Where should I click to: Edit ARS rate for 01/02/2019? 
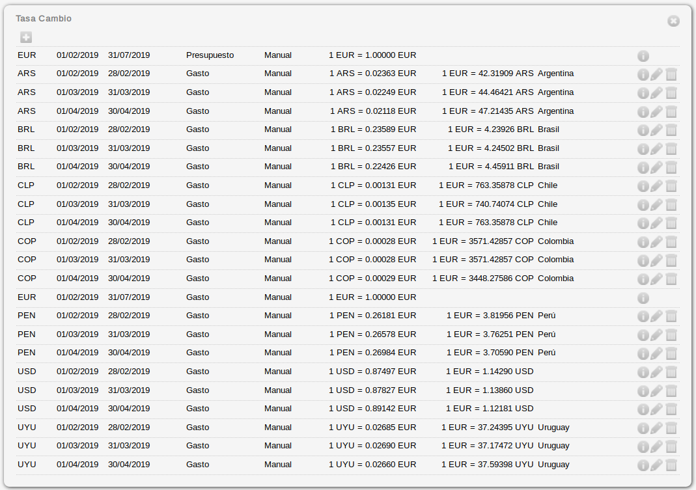(x=656, y=74)
